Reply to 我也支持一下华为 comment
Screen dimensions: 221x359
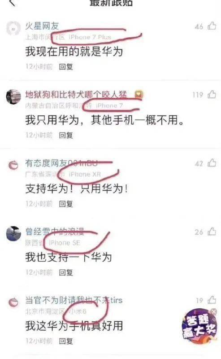click(x=66, y=272)
